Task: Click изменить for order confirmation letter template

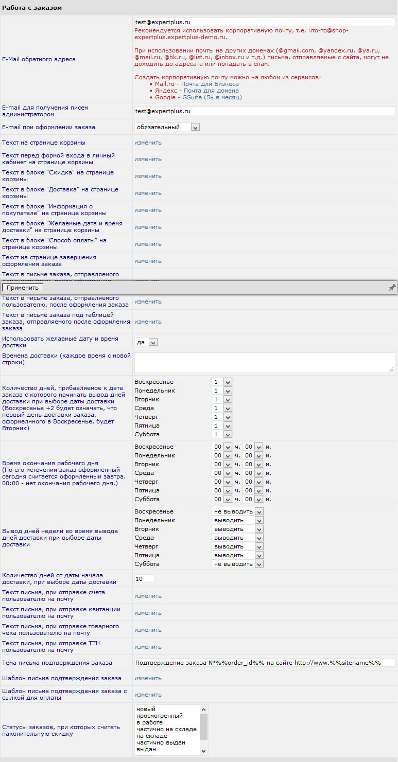Action: point(148,678)
